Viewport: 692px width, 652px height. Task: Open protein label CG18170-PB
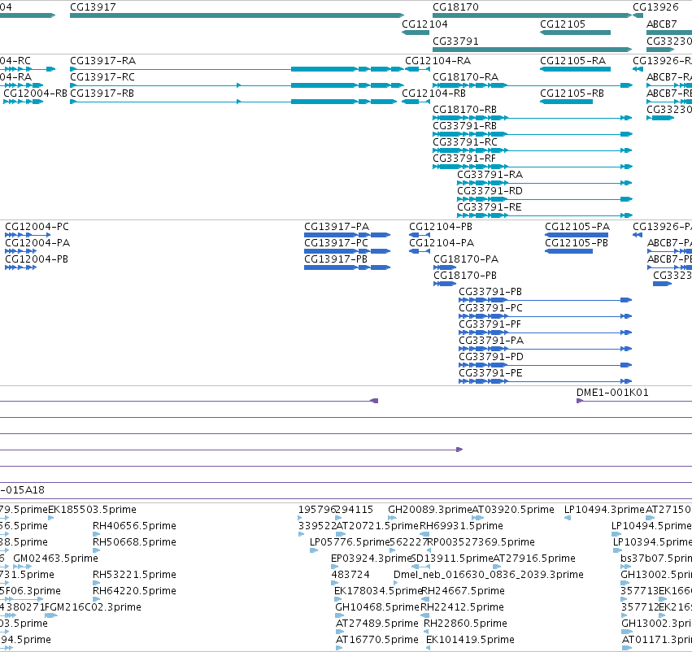pyautogui.click(x=465, y=276)
